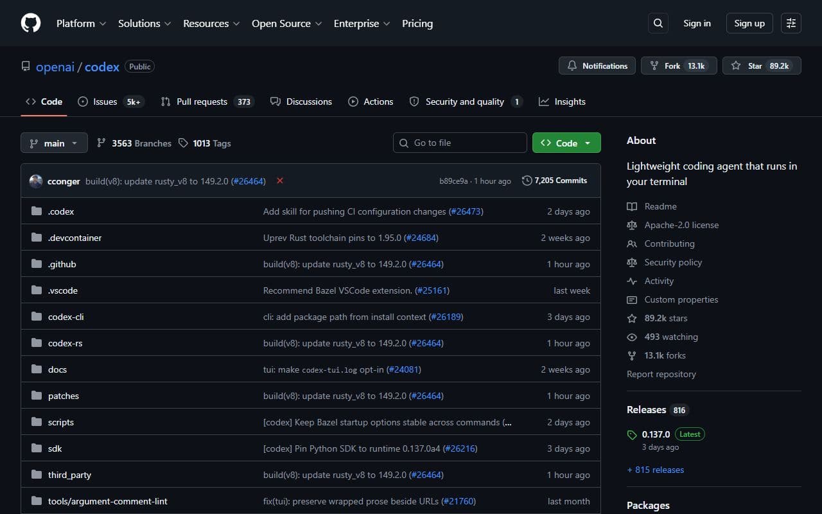Click the bell icon in the Notifications button
This screenshot has height=514, width=822.
point(572,66)
